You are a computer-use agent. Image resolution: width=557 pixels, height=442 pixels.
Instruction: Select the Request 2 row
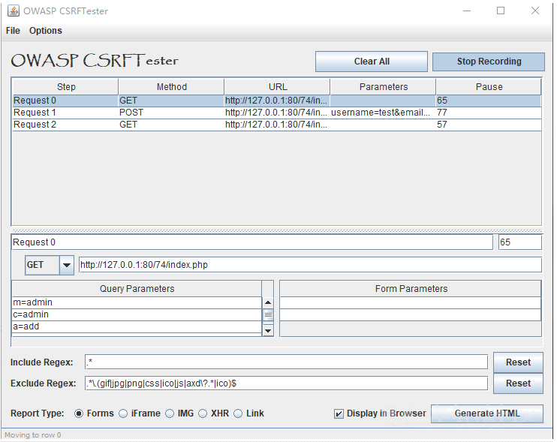point(277,125)
